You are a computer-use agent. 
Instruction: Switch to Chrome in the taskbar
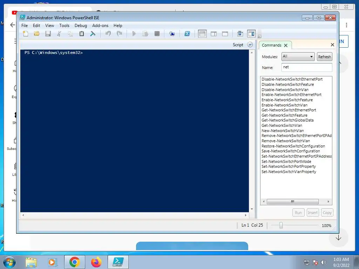pos(74,262)
